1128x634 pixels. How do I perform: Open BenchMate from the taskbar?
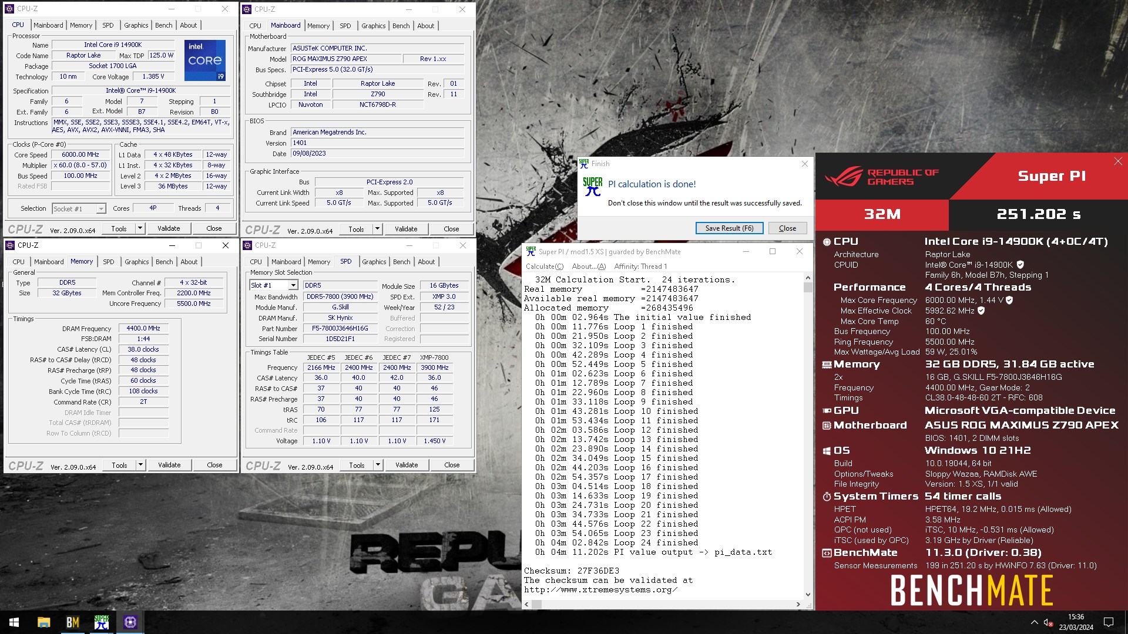click(72, 622)
